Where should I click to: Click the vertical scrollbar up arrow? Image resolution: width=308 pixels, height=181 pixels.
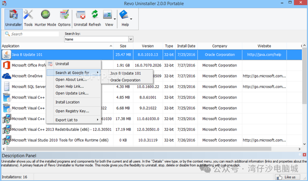[x=304, y=45]
